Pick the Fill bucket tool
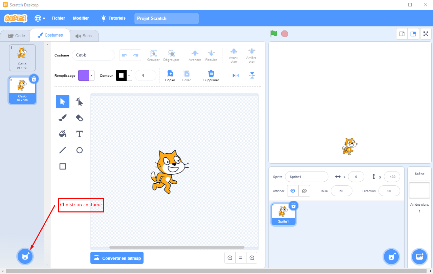This screenshot has width=433, height=274. click(63, 134)
